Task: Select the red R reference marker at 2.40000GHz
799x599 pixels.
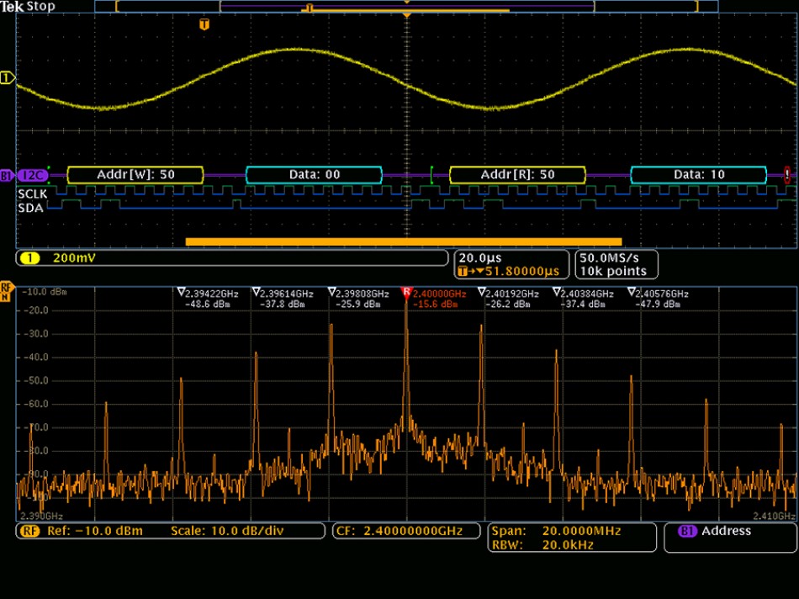Action: pos(406,292)
